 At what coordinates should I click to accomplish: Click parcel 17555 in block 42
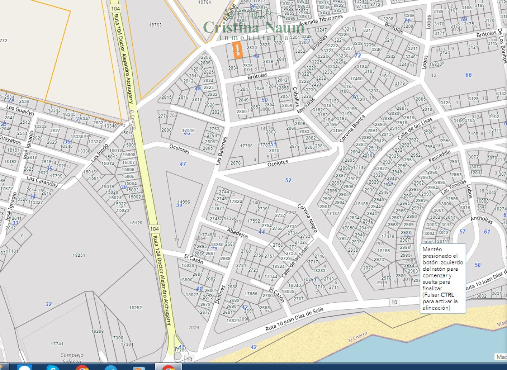click(x=251, y=294)
